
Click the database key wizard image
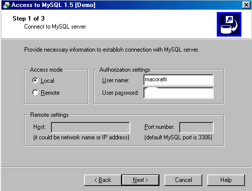pyautogui.click(x=229, y=24)
